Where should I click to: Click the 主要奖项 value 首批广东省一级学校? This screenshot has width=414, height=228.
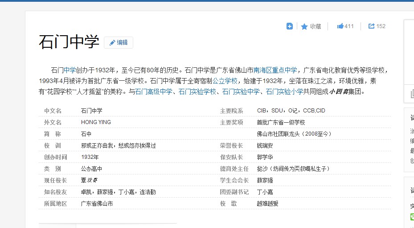click(x=281, y=122)
